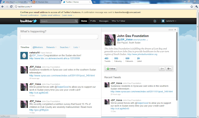Expand the Retweets dropdown tab
This screenshot has height=118, width=199.
click(51, 47)
